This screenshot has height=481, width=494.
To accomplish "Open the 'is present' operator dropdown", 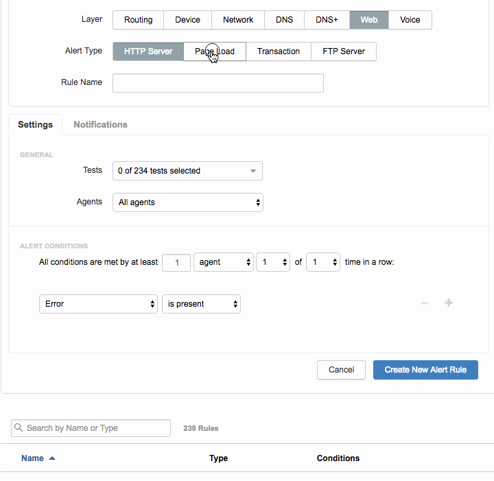I will 201,304.
